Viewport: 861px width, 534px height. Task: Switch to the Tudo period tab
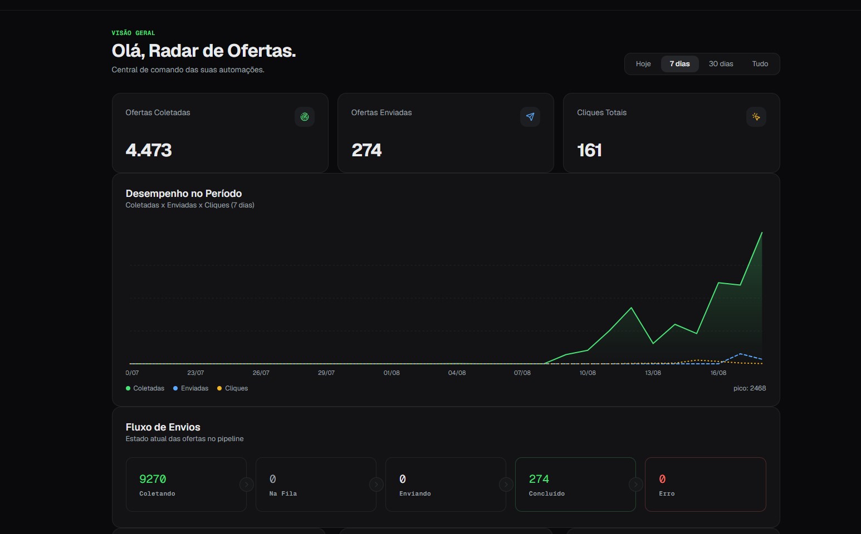(x=760, y=64)
